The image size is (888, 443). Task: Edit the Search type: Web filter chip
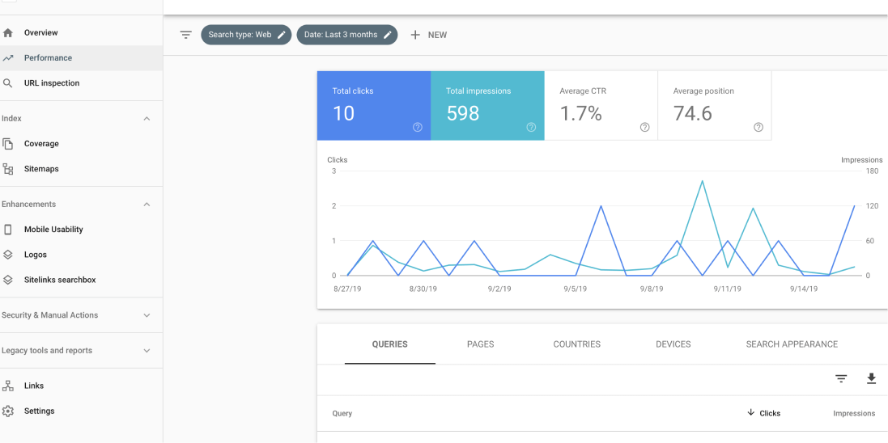246,35
